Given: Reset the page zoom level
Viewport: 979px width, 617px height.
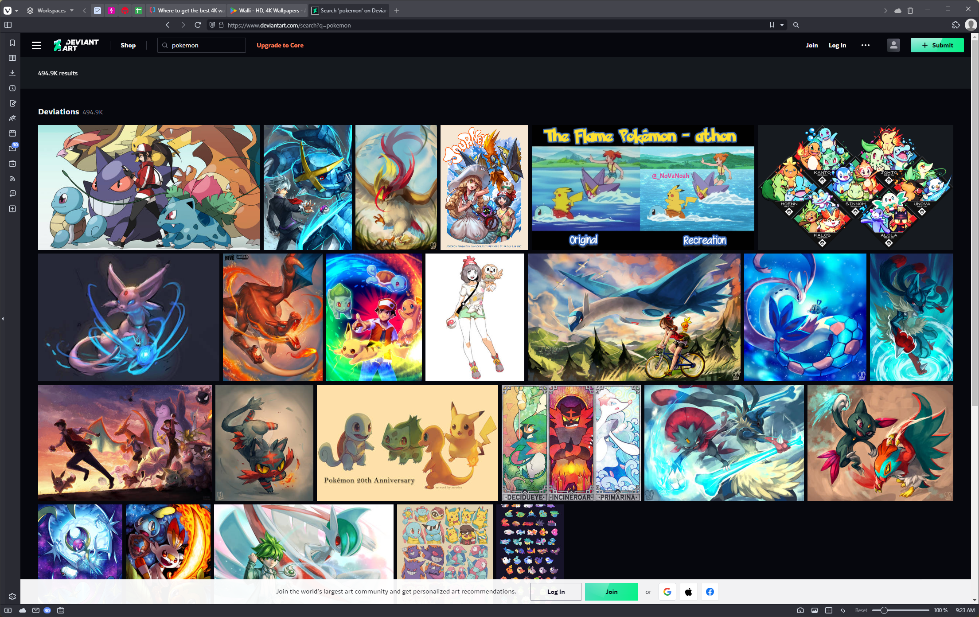Looking at the screenshot, I should coord(861,610).
